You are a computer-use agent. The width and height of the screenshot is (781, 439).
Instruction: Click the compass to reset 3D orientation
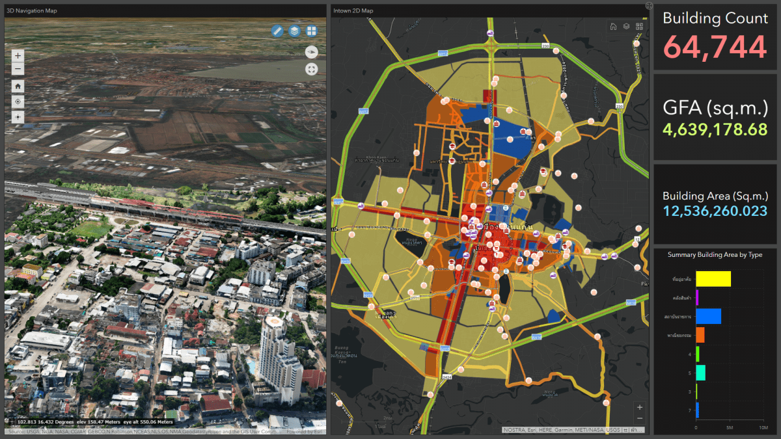(311, 52)
